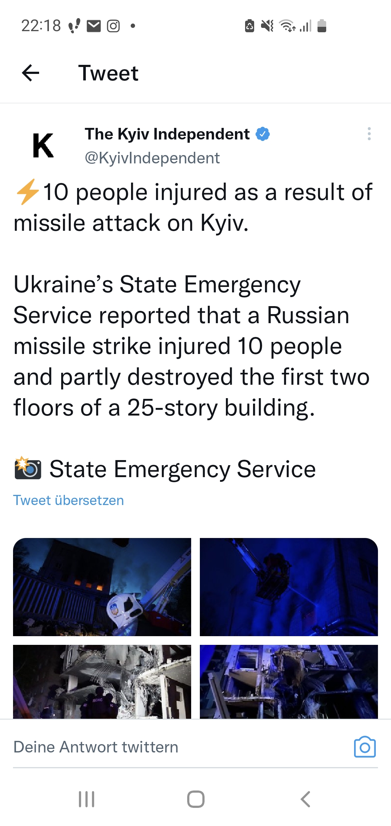Tap the Instagram notification icon in status bar
This screenshot has height=826, width=391.
click(113, 26)
